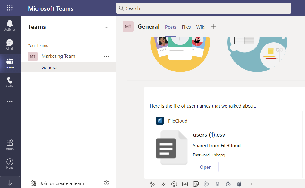Switch to the Files tab
This screenshot has height=188, width=305.
pos(186,27)
